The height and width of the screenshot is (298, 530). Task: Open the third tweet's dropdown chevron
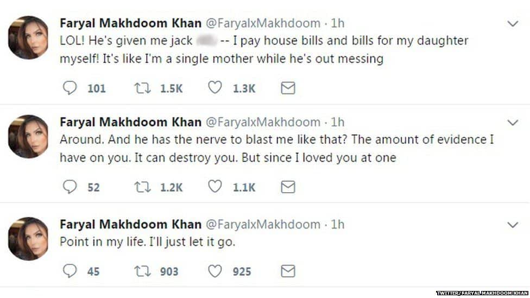(513, 225)
